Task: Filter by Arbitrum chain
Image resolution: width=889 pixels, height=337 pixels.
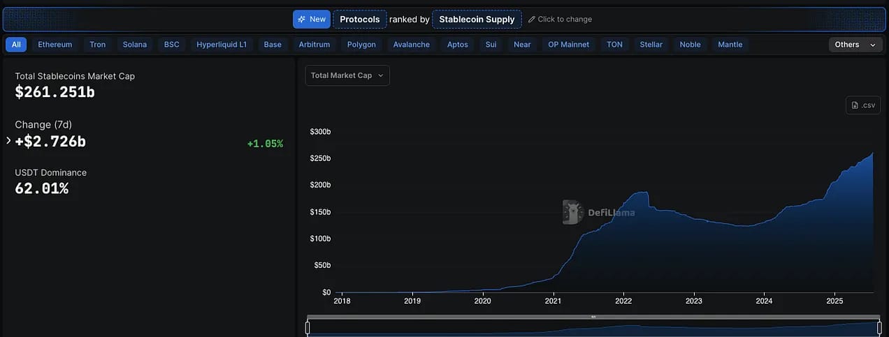Action: (315, 45)
